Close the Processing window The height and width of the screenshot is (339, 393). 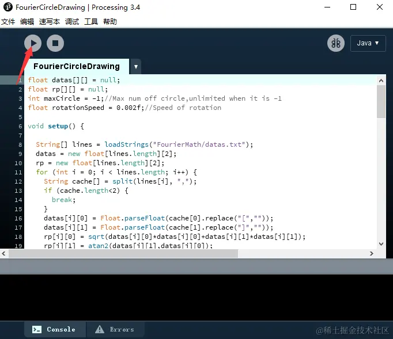coord(380,7)
